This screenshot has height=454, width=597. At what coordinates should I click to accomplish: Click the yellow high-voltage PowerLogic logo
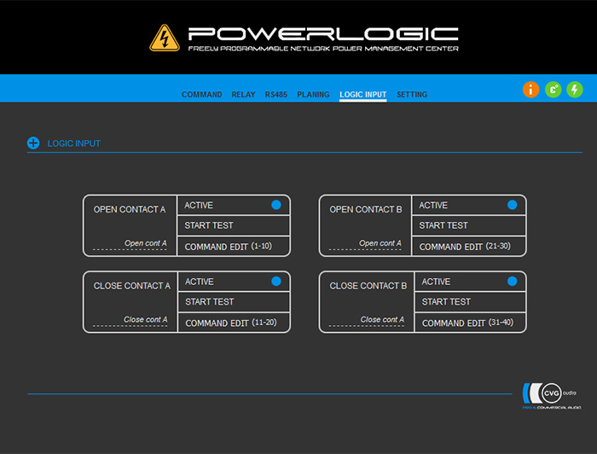click(165, 38)
